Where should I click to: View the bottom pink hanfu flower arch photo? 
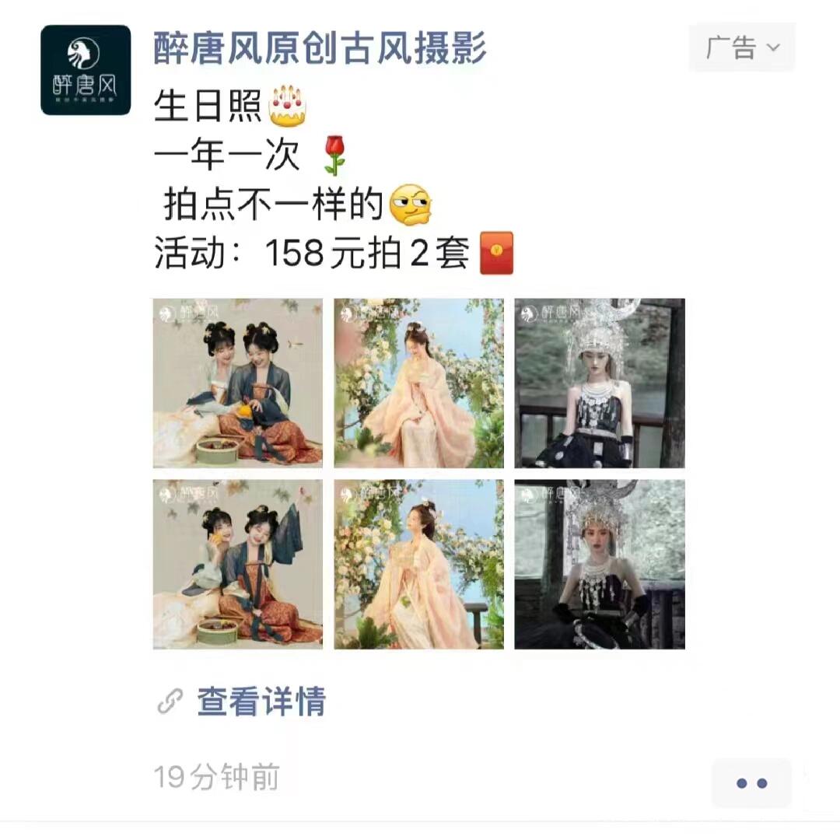pyautogui.click(x=419, y=565)
